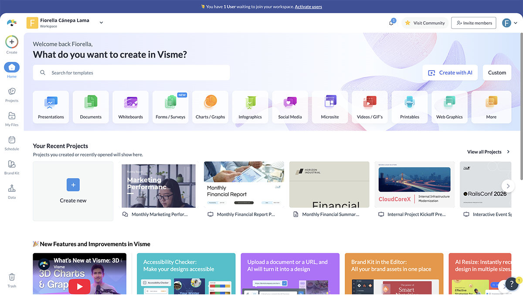
Task: Choose Charts / Graphs category
Action: (x=211, y=107)
